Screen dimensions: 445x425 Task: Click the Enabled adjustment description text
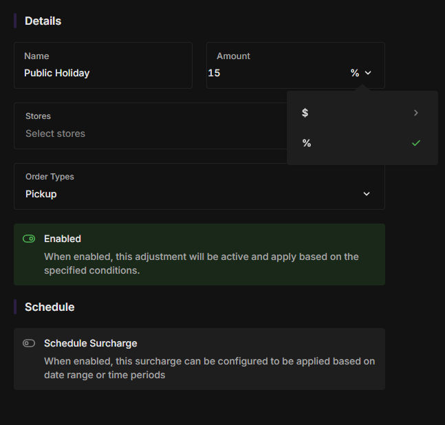(x=201, y=263)
